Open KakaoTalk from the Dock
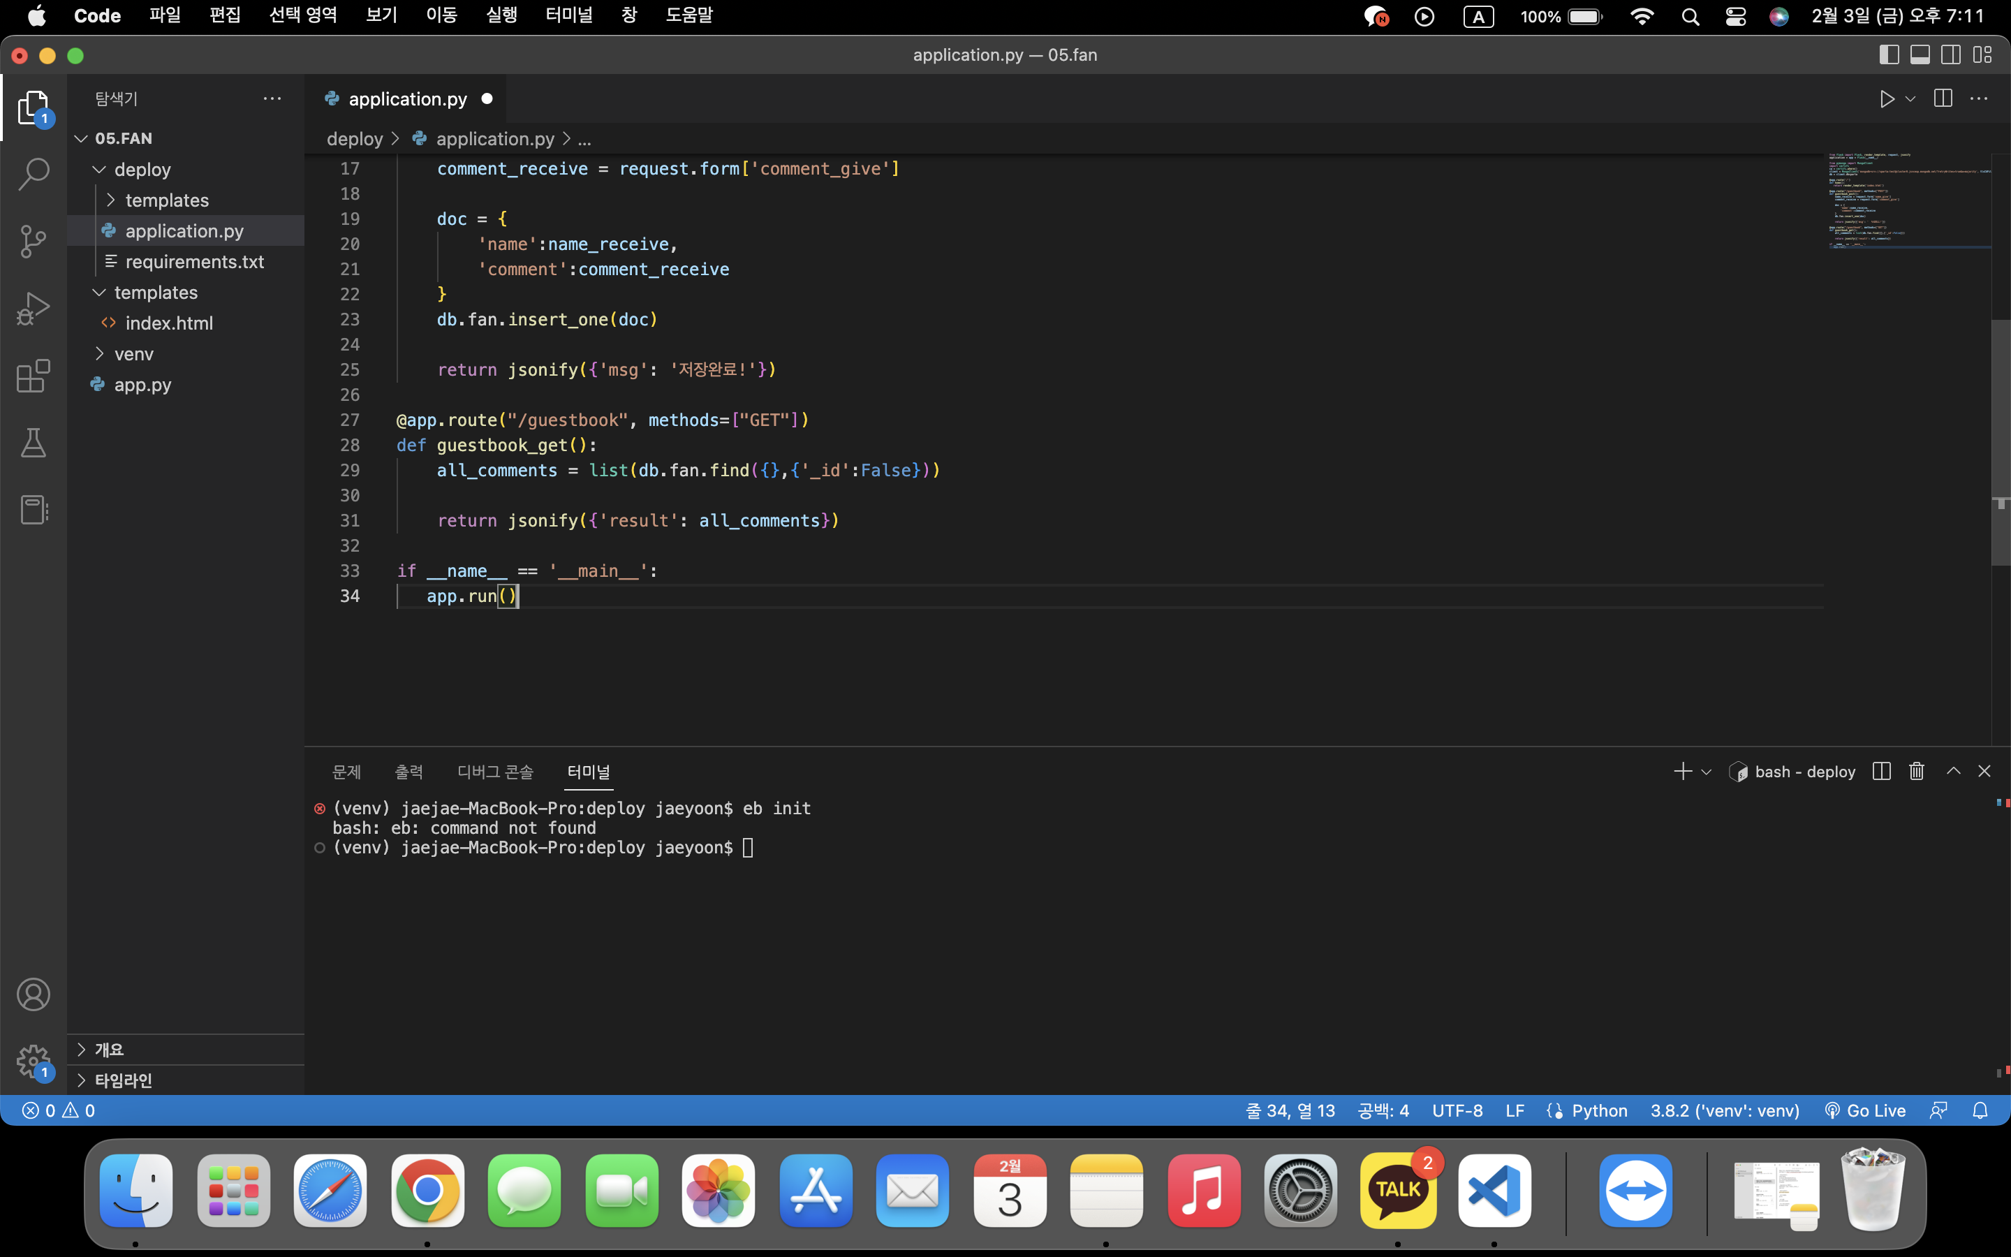This screenshot has width=2011, height=1257. point(1398,1191)
